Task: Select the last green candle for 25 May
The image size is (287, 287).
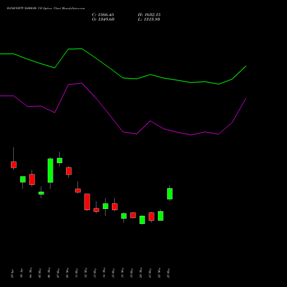Action: [x=170, y=194]
